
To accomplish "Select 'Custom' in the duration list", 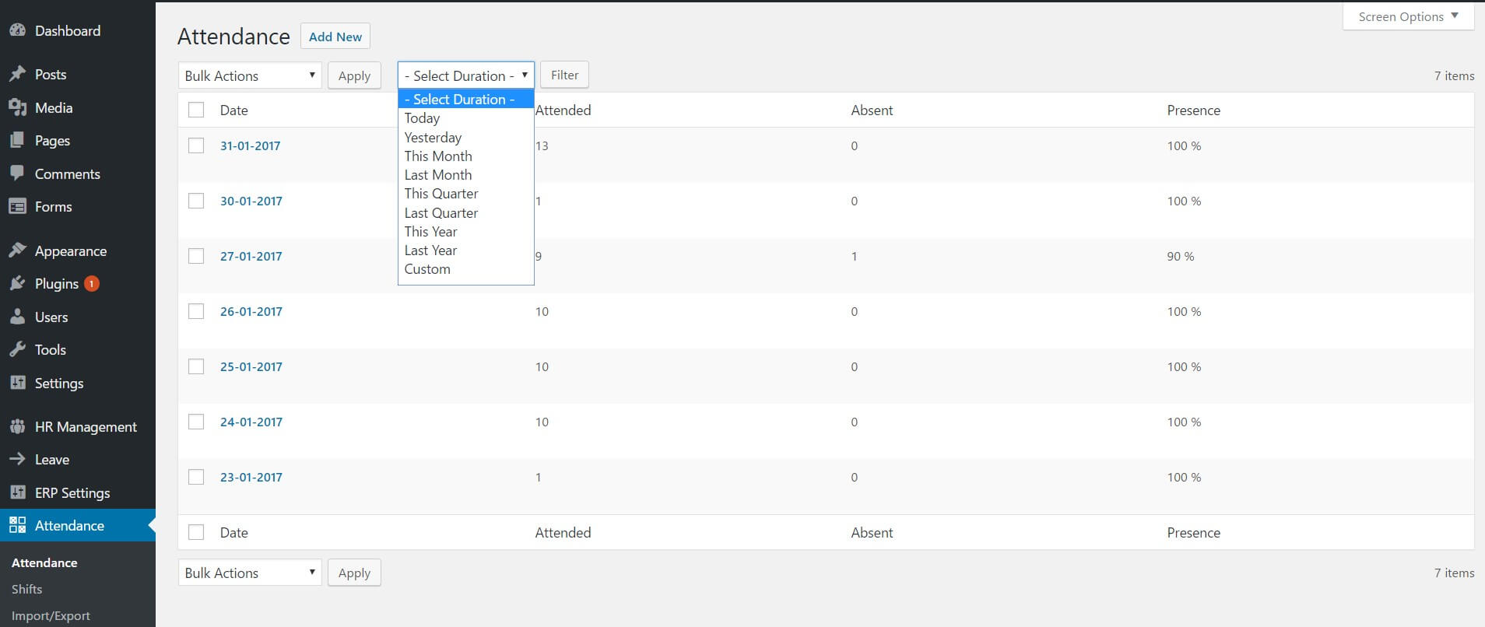I will (427, 269).
